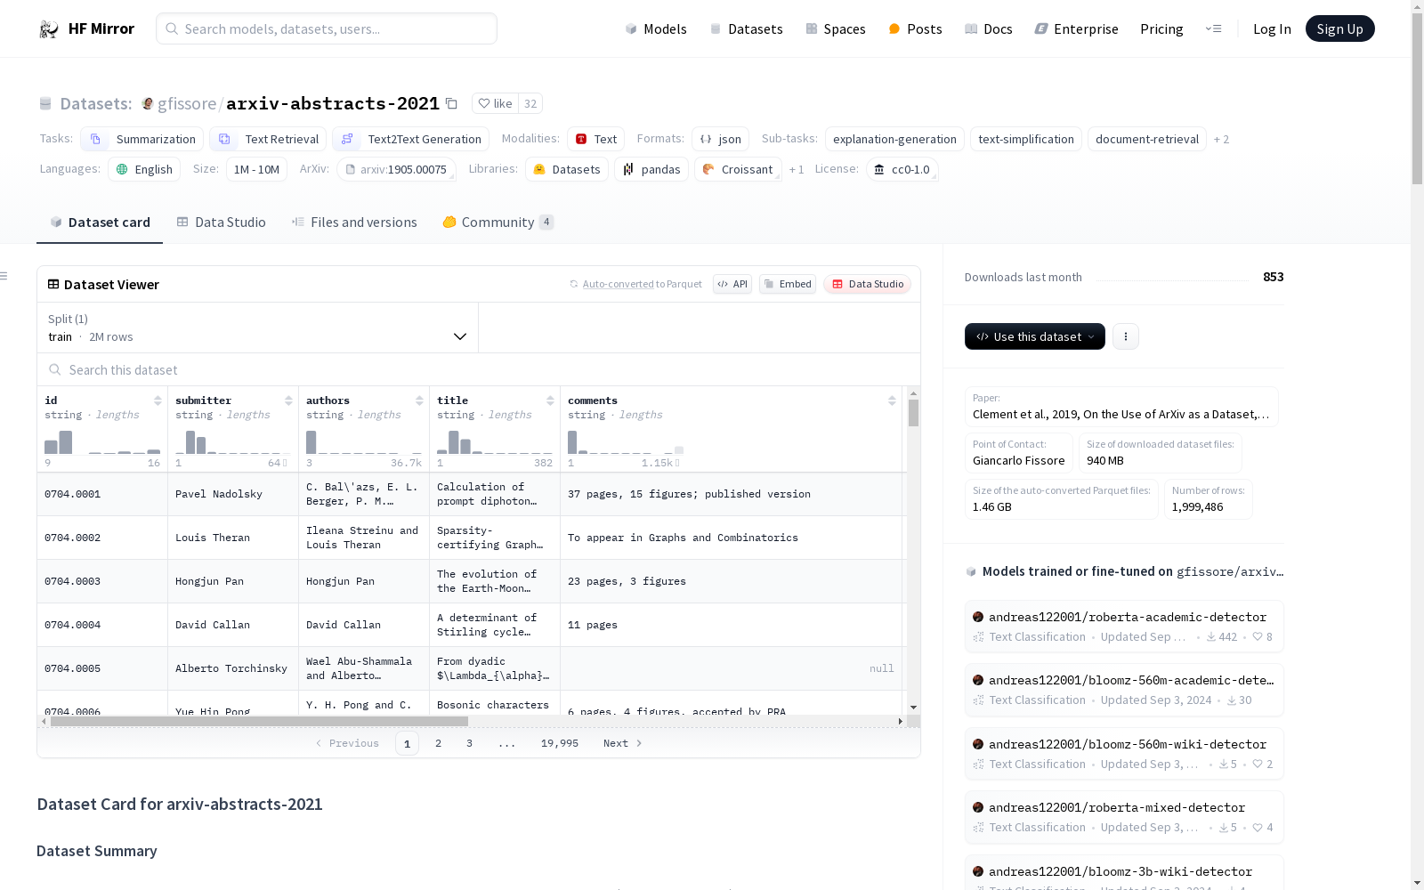Go to Posts in the top navigation
This screenshot has width=1424, height=890.
pyautogui.click(x=915, y=28)
